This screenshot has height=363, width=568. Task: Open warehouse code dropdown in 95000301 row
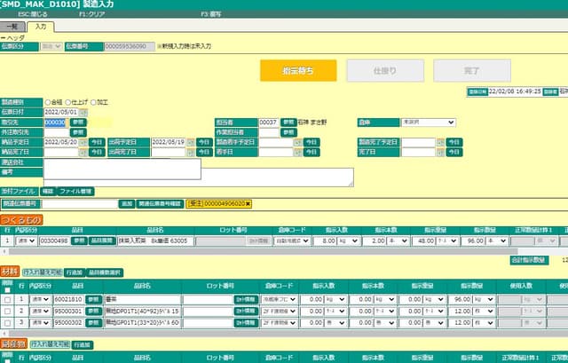[279, 312]
